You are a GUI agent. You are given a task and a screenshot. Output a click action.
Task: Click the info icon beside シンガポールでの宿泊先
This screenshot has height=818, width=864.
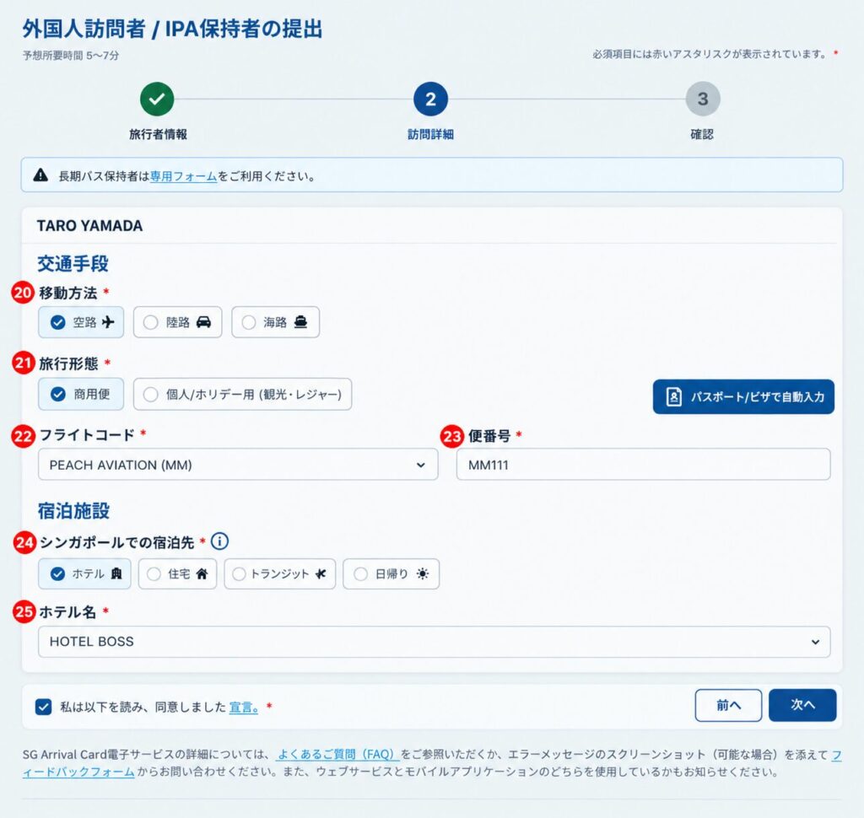220,541
